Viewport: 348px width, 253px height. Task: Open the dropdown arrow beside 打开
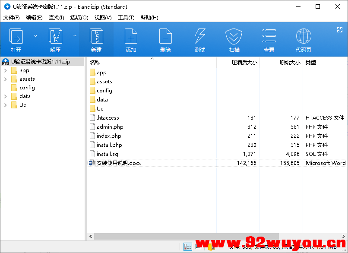click(x=35, y=35)
